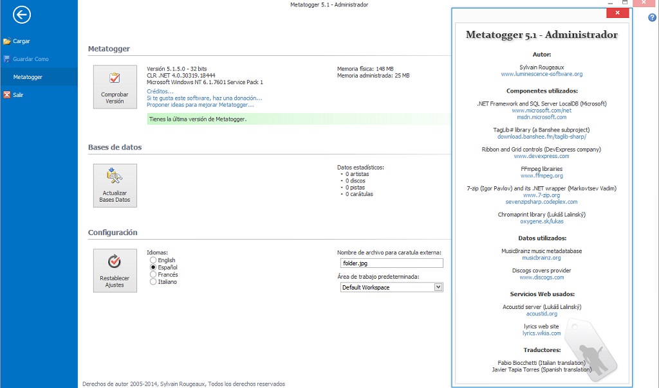Click the '0 artistas' statistic
This screenshot has width=659, height=388.
point(357,173)
